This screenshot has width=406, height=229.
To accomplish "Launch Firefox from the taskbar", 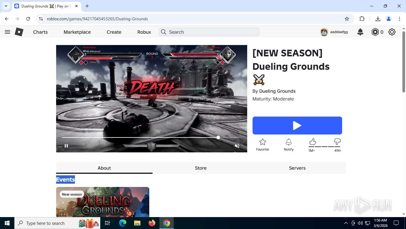I will pos(152,223).
